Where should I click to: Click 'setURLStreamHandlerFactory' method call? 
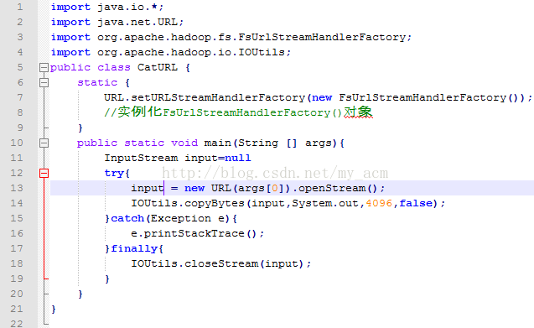coord(218,97)
